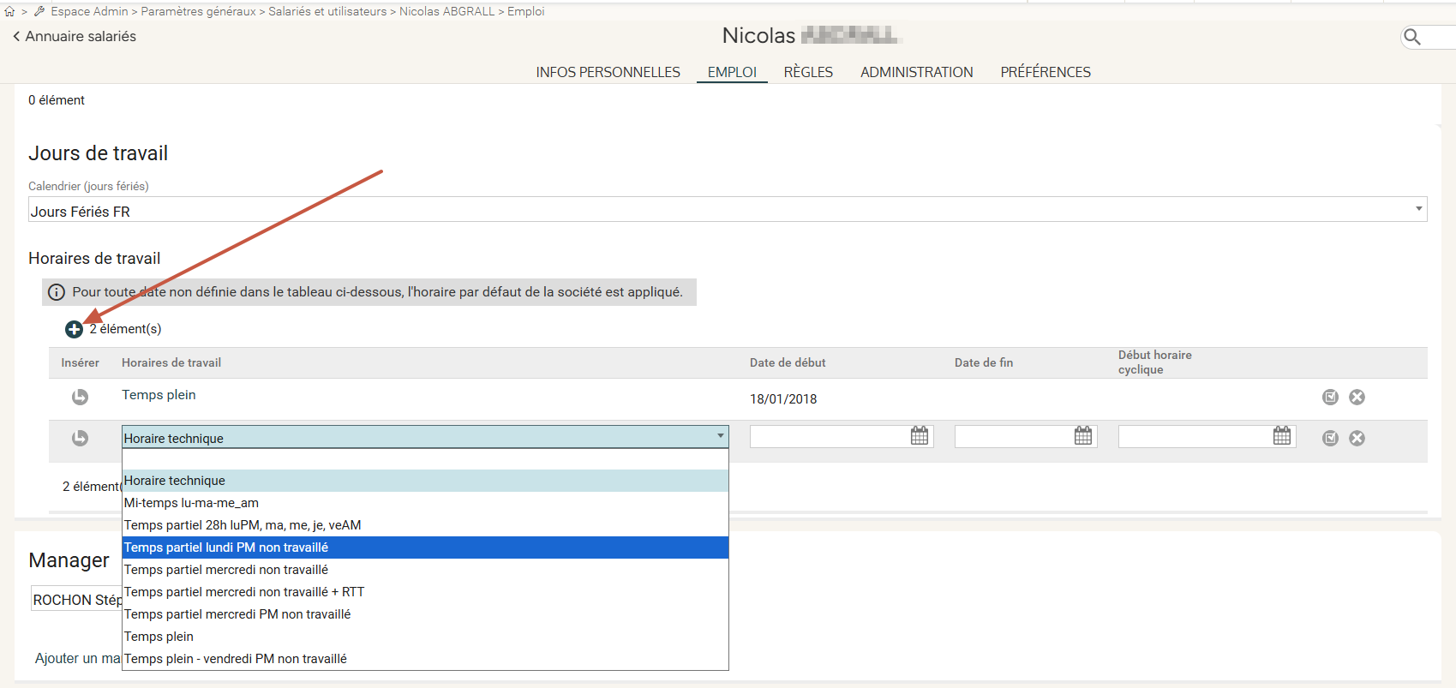Delete the Temps plein schedule row
This screenshot has height=688, width=1456.
click(1357, 397)
